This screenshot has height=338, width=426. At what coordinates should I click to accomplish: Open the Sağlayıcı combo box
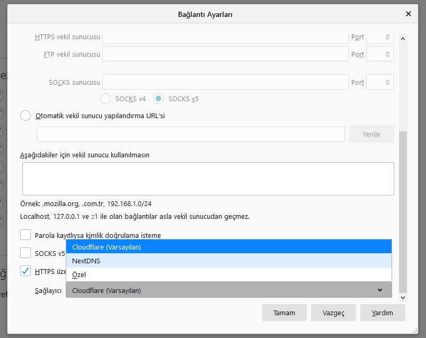[x=228, y=290]
